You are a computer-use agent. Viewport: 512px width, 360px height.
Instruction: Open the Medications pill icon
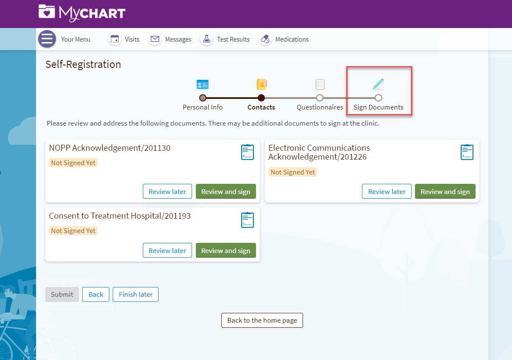[265, 39]
